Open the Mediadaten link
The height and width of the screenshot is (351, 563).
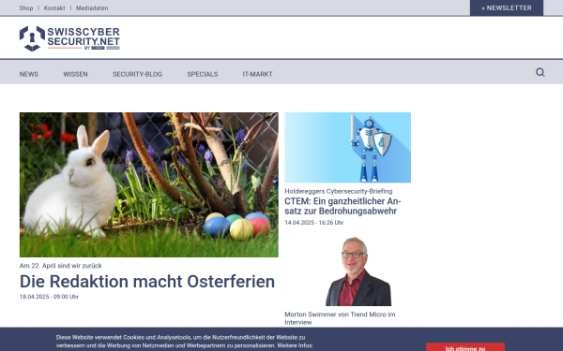tap(92, 7)
